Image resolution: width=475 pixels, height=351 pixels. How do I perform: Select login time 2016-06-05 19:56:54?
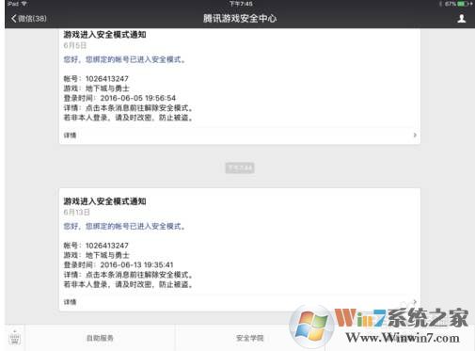[138, 98]
